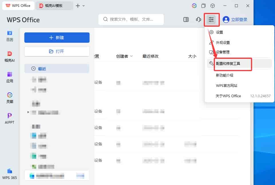The width and height of the screenshot is (275, 185).
Task: Open the Calendar (日历) sidebar icon
Action: click(10, 36)
